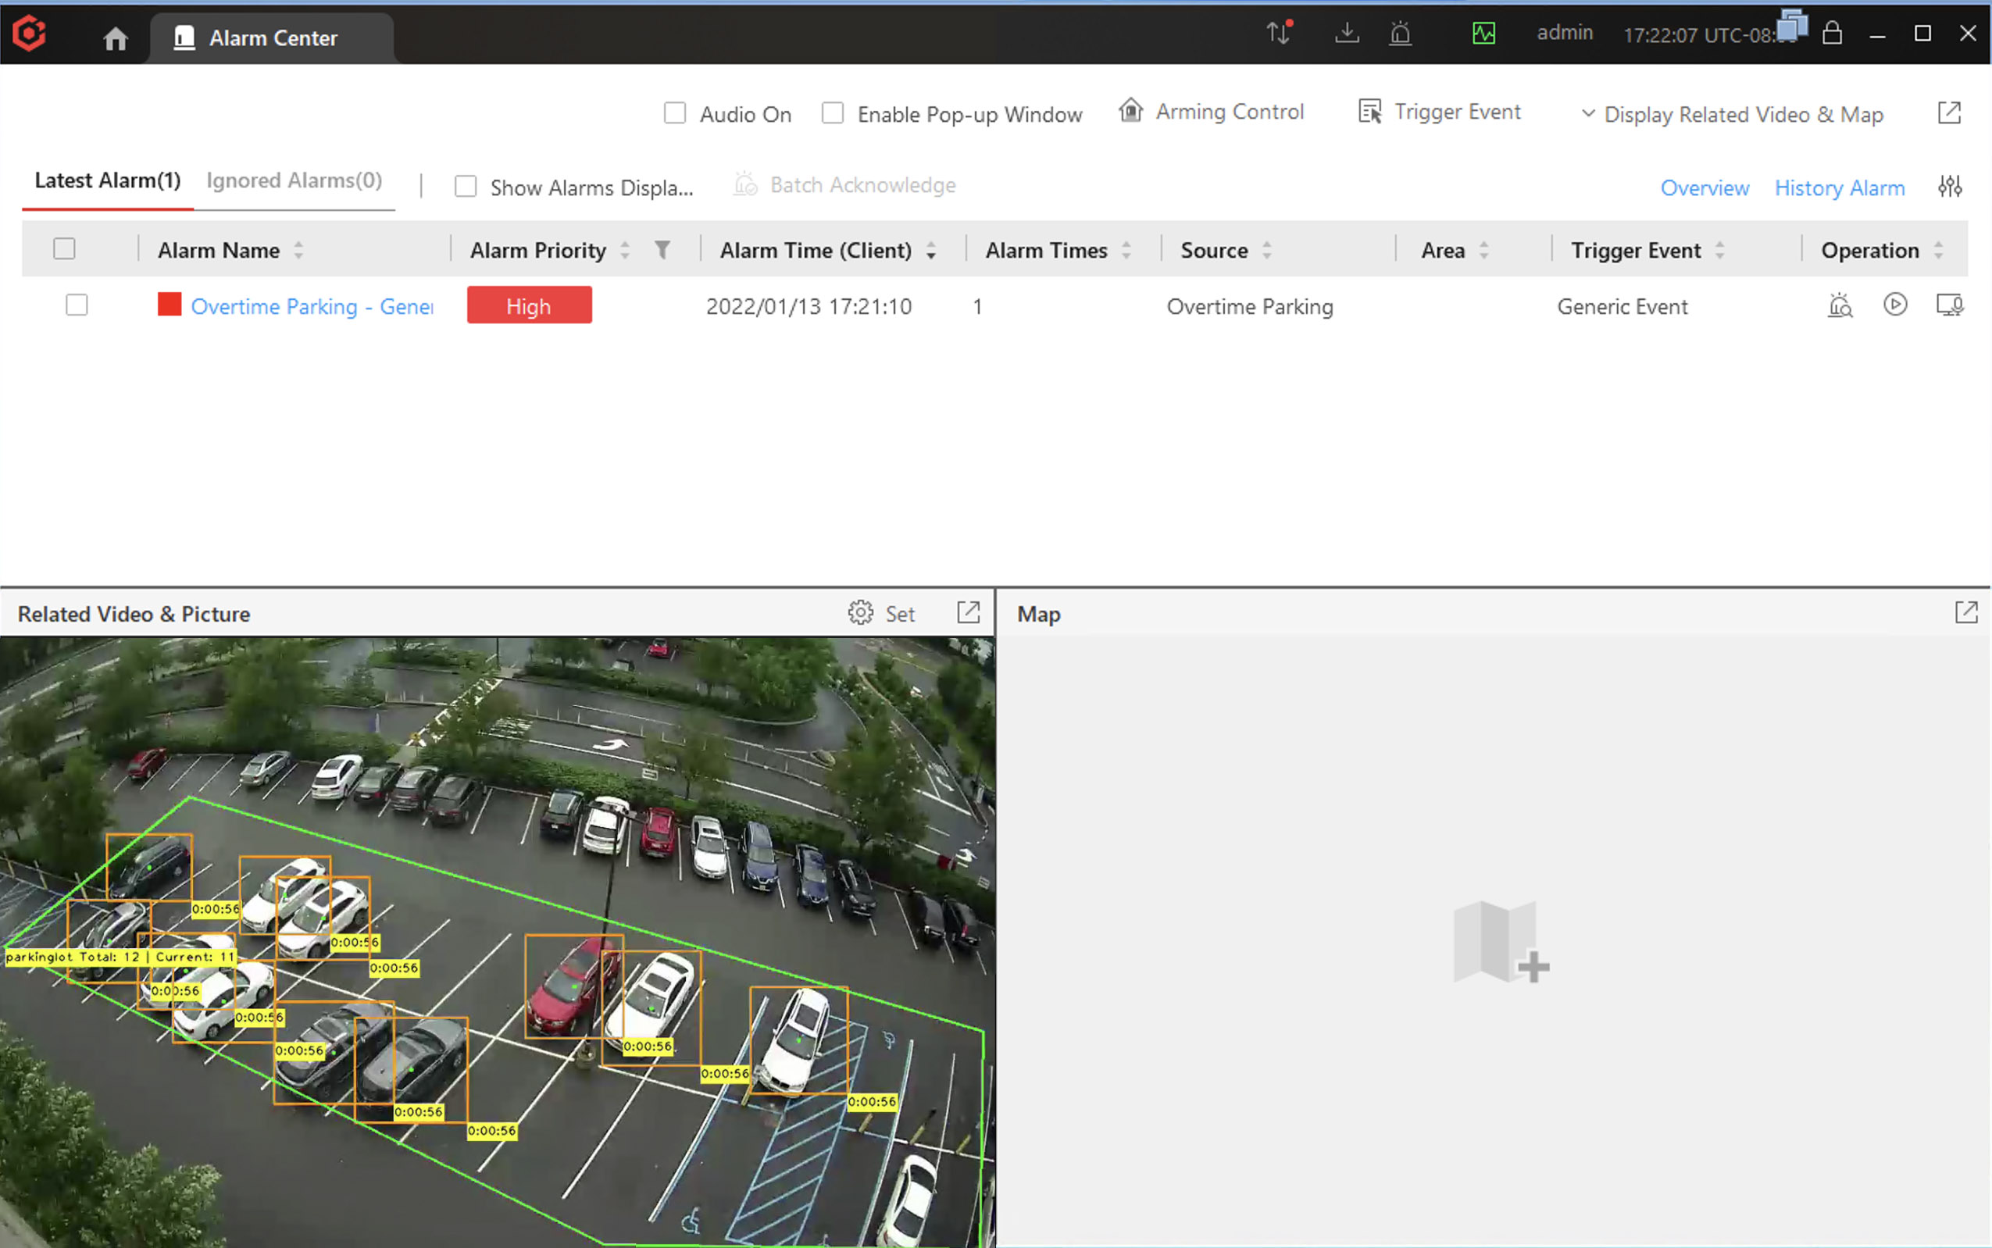The image size is (1992, 1248).
Task: Sort by Source column
Action: [x=1267, y=250]
